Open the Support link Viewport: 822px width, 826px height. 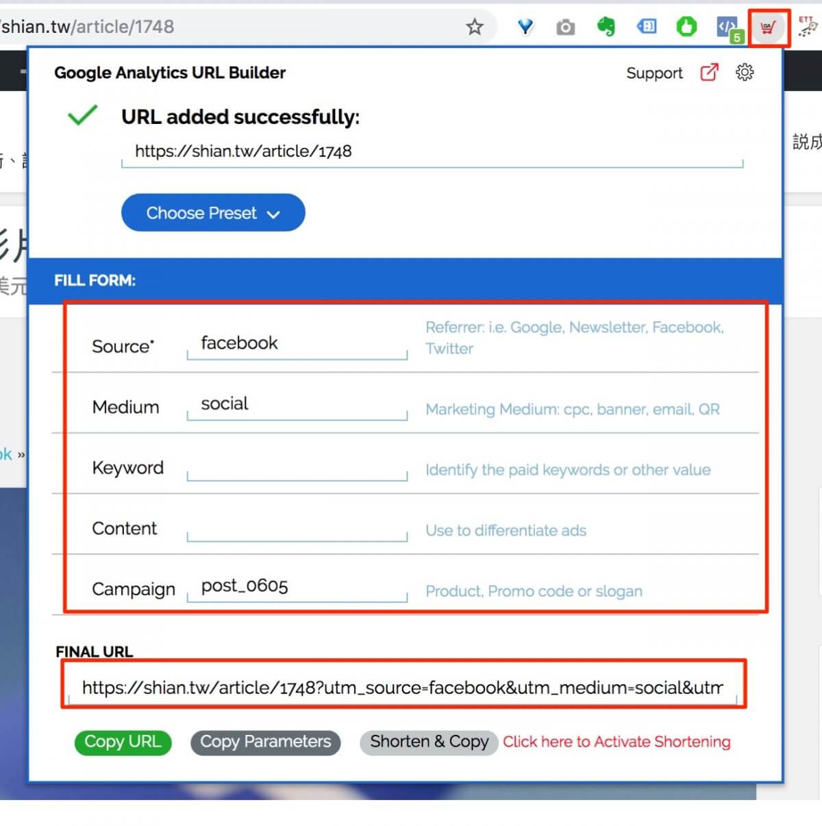point(654,73)
